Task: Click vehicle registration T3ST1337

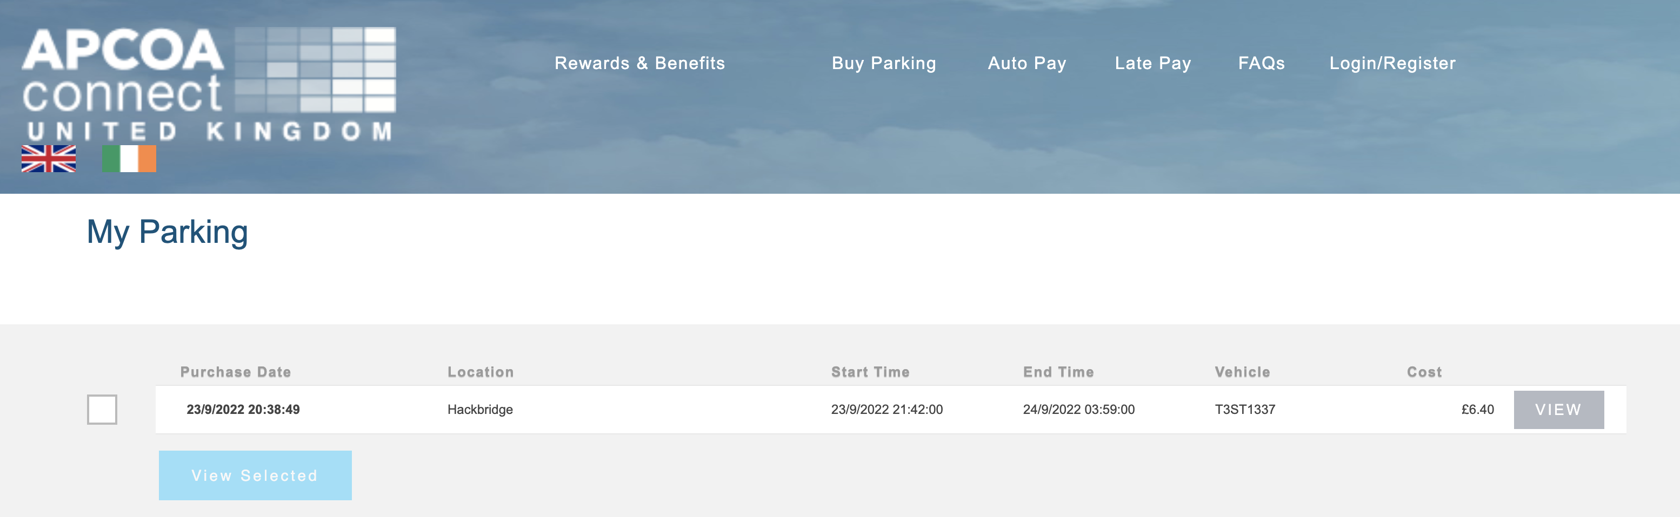Action: [x=1245, y=410]
